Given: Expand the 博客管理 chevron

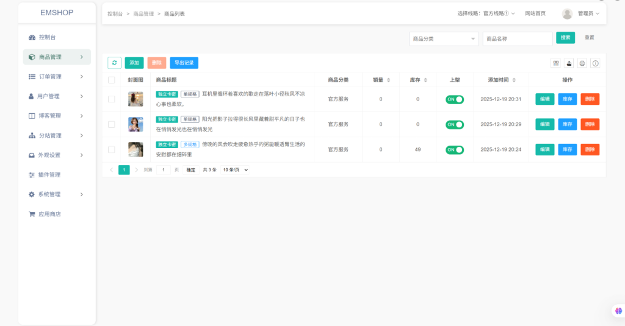Looking at the screenshot, I should 82,116.
